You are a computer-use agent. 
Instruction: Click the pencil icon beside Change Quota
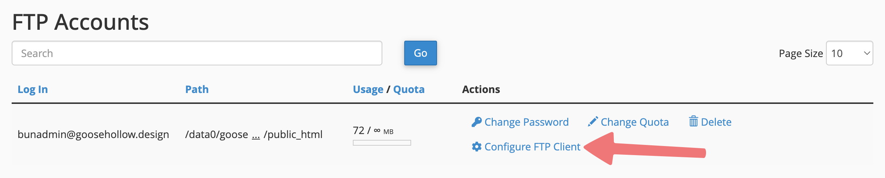(593, 122)
